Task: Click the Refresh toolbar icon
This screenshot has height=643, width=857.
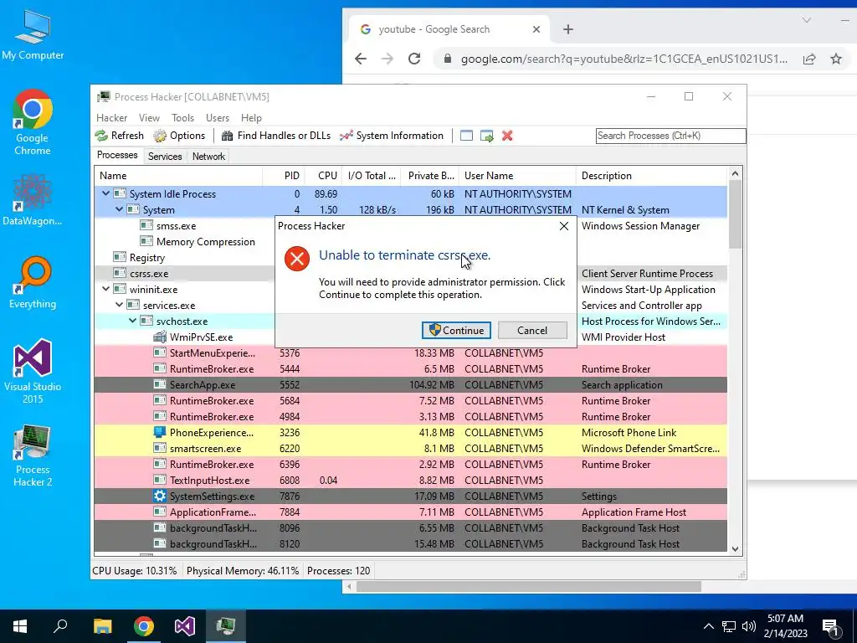Action: pos(101,136)
